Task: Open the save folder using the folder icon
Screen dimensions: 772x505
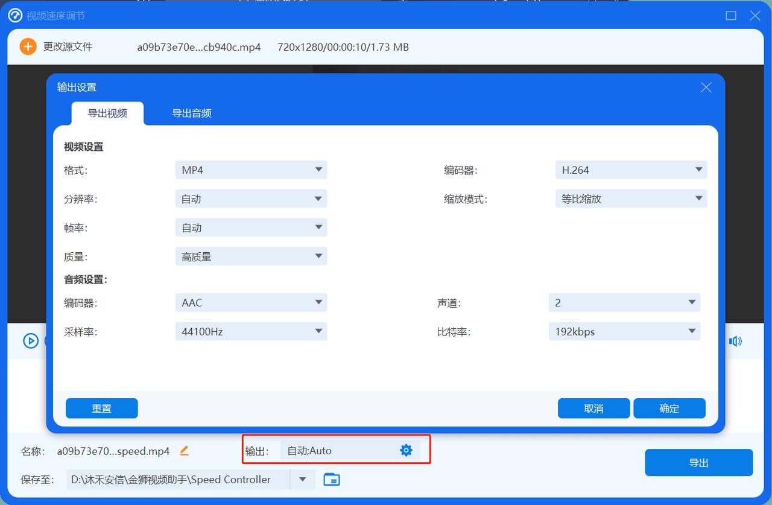Action: (x=331, y=479)
